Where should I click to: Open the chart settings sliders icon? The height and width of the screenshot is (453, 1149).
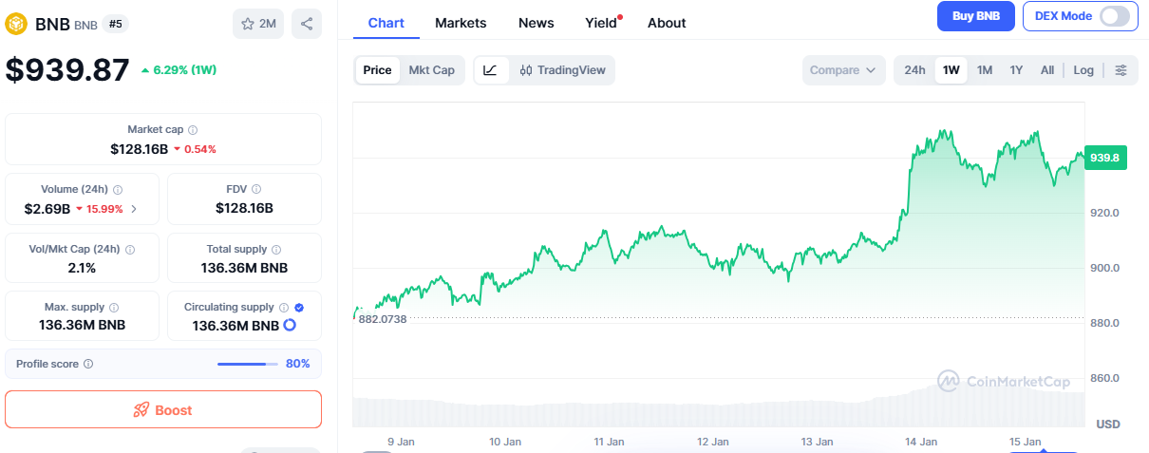(1121, 70)
